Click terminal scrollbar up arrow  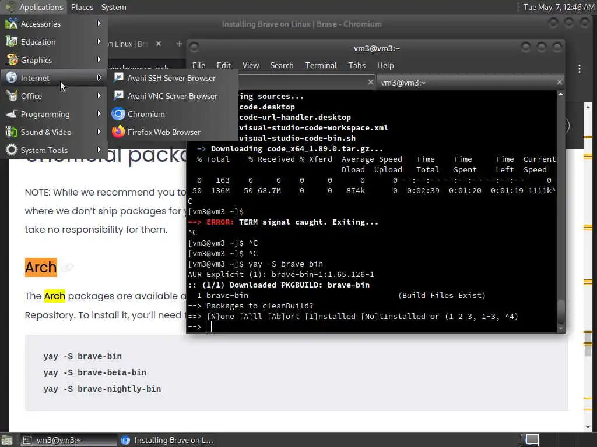pos(560,94)
